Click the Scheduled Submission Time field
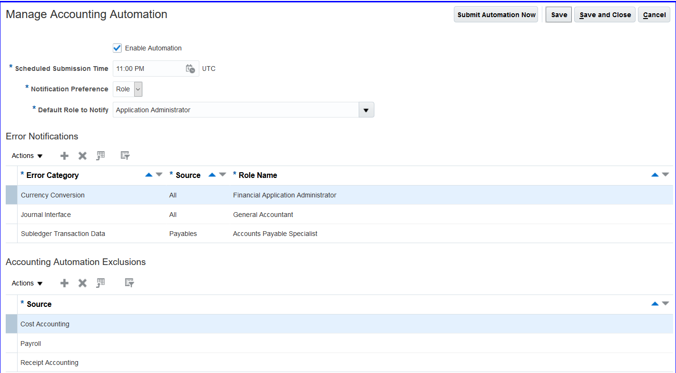This screenshot has width=676, height=373. (x=148, y=69)
